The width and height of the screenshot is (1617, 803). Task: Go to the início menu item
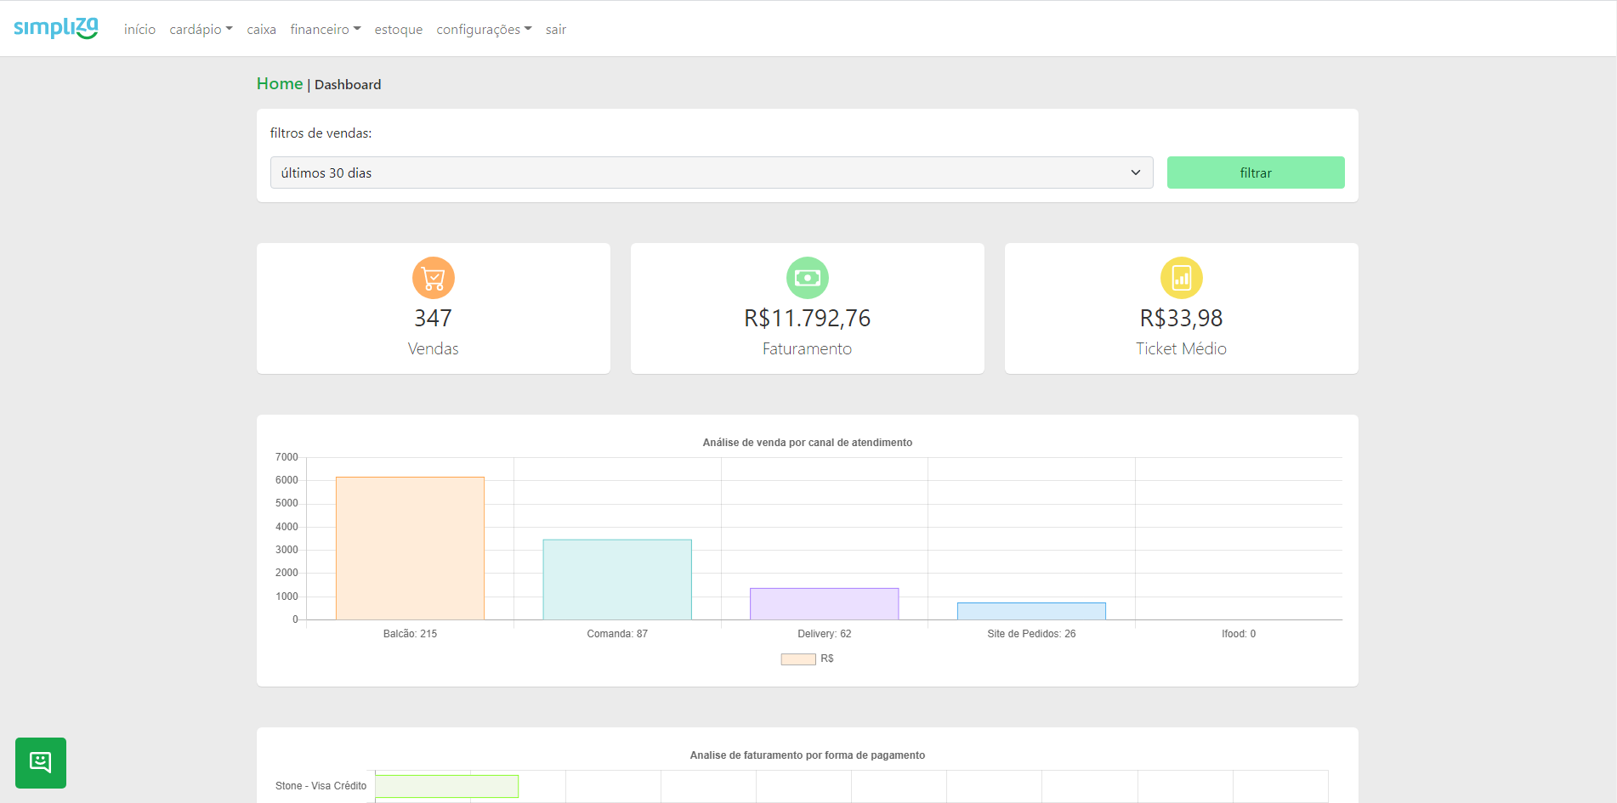[x=139, y=29]
